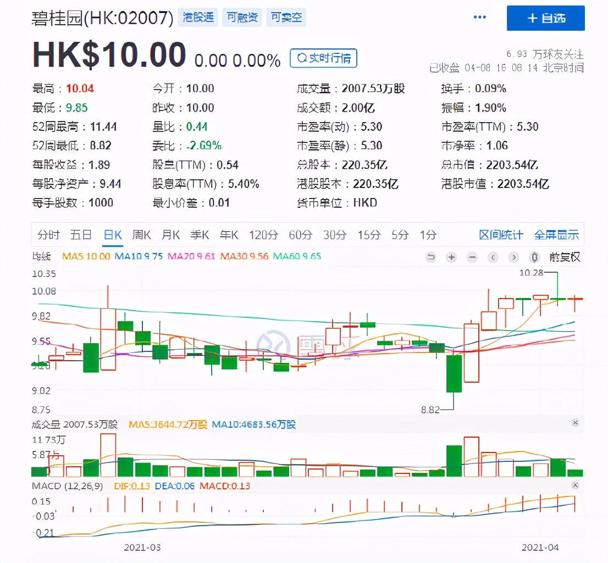Viewport: 608px width, 563px height.
Task: Move chart to later dates
Action: (514, 257)
